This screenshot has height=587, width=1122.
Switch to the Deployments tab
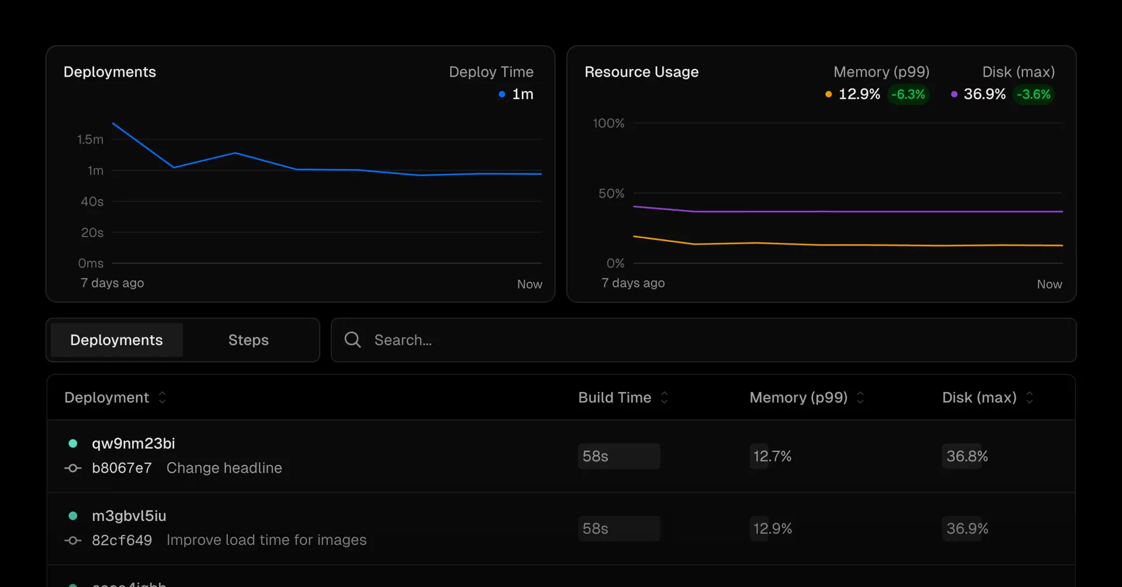click(x=117, y=340)
